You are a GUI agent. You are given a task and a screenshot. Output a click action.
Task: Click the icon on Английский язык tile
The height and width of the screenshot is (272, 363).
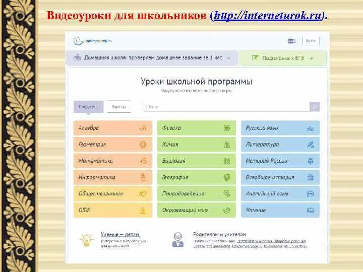point(311,194)
